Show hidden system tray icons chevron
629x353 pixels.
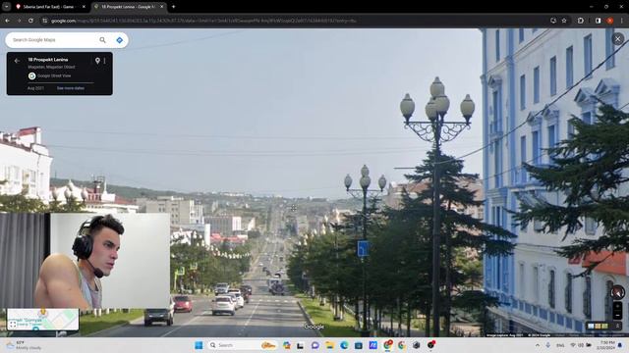tap(538, 345)
